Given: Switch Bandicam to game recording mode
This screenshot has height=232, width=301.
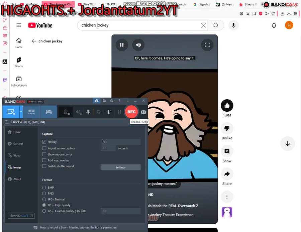Looking at the screenshot, I should 48,112.
